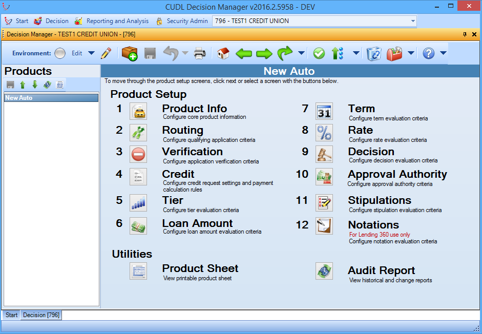Open Security Admin menu

(182, 21)
